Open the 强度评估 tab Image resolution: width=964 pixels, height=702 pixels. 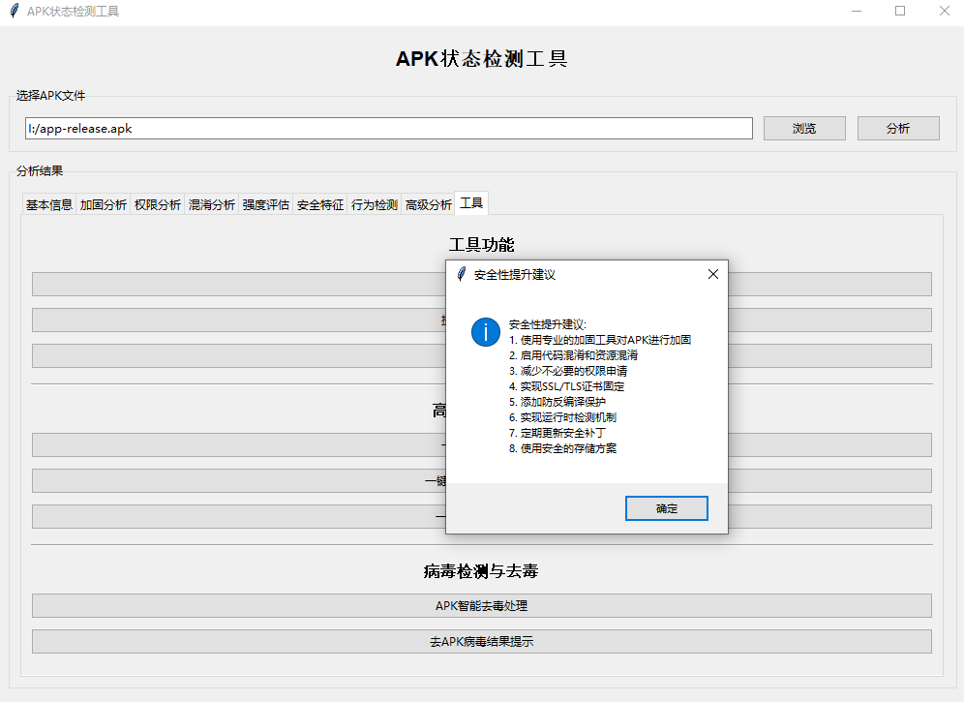point(265,202)
